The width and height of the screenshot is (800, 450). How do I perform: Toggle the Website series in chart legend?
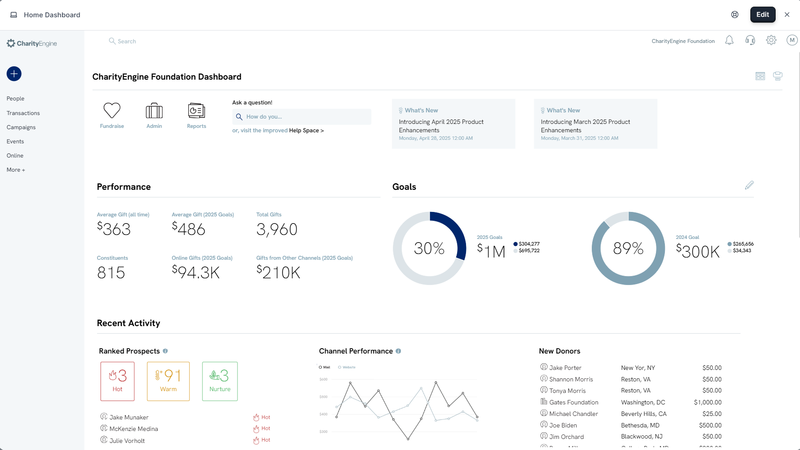(347, 367)
